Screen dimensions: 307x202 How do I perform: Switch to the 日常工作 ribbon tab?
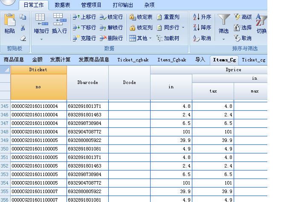tap(34, 5)
